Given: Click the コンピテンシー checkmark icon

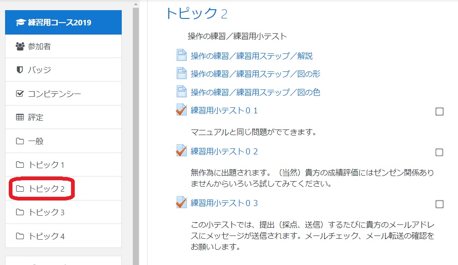Looking at the screenshot, I should pos(19,94).
